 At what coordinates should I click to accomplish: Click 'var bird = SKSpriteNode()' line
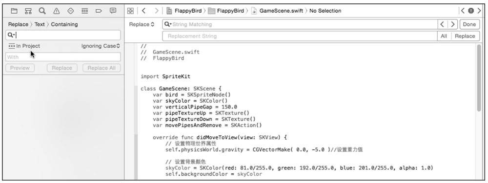[191, 94]
